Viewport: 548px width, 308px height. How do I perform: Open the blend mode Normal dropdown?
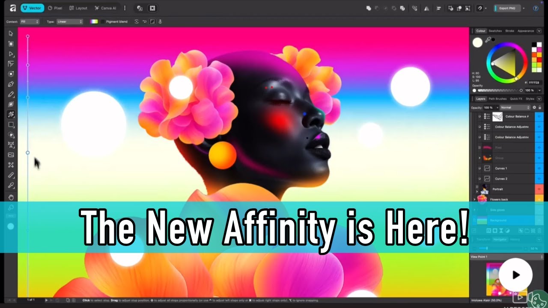515,107
